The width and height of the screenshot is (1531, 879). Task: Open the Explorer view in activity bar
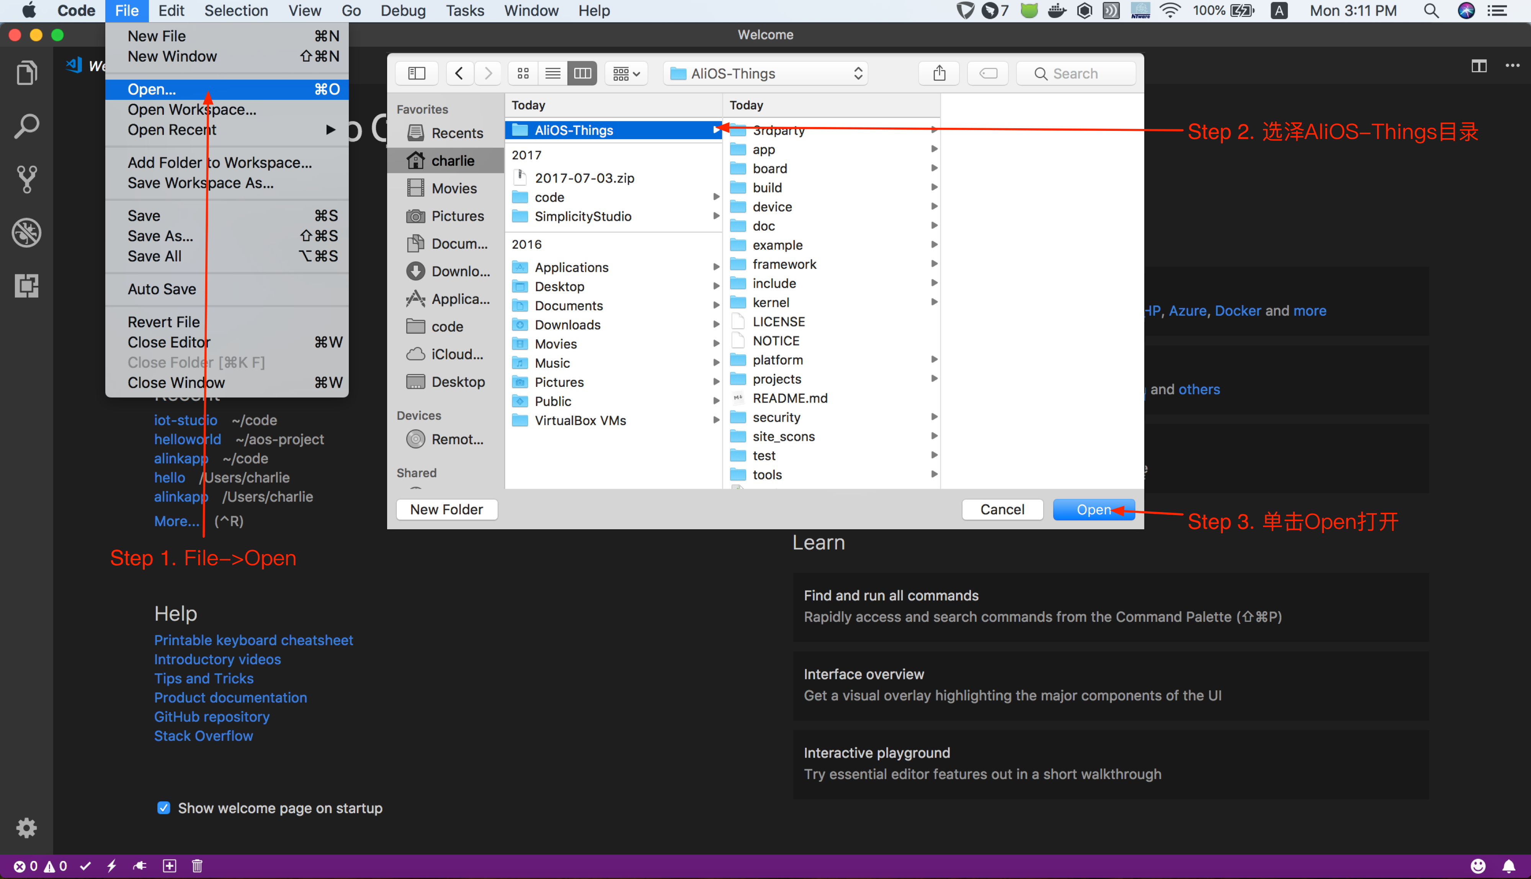click(26, 73)
